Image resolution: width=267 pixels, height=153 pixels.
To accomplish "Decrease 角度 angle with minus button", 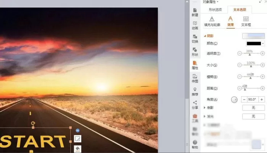I will (244, 99).
